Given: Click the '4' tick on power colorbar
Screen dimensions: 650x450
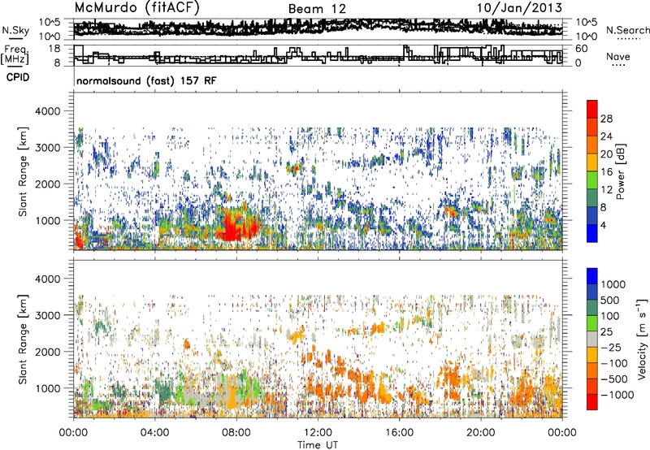Looking at the screenshot, I should (x=603, y=225).
